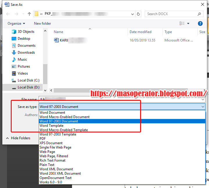
Task: Open the Help question mark button
Action: tap(200, 23)
